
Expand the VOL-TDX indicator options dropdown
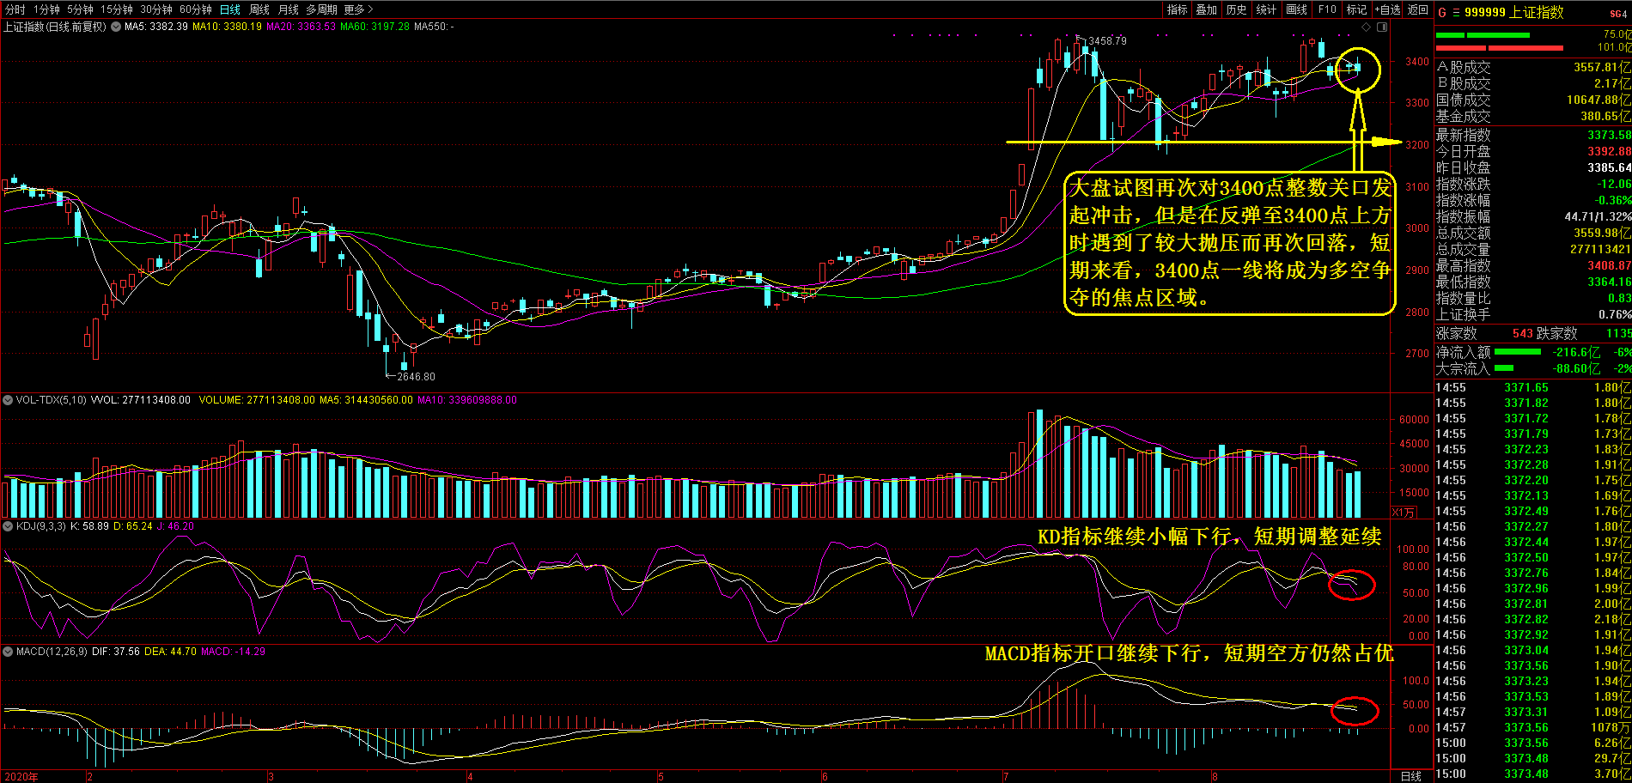[8, 400]
